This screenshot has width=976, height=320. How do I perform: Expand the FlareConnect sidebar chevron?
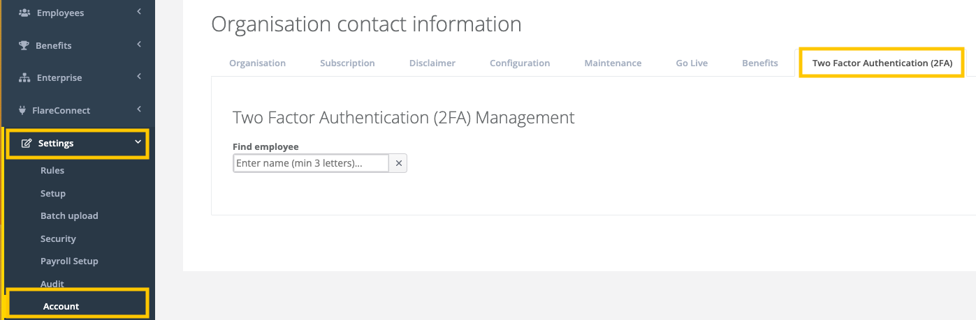(139, 109)
